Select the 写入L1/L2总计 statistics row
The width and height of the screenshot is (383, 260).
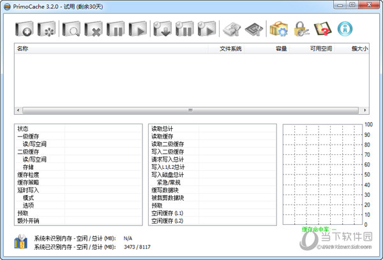click(x=213, y=167)
